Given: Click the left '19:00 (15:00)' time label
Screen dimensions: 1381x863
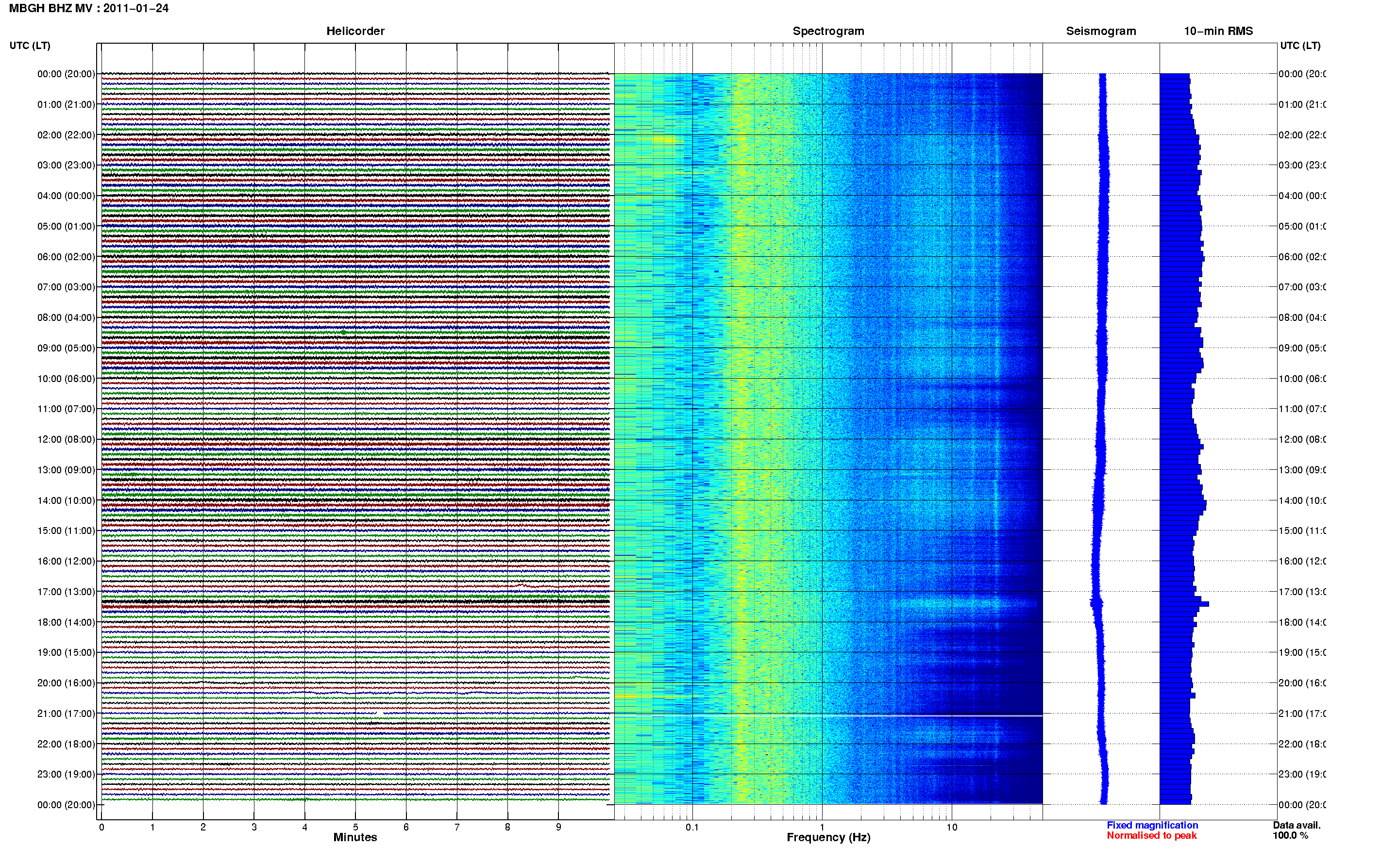Looking at the screenshot, I should 66,652.
